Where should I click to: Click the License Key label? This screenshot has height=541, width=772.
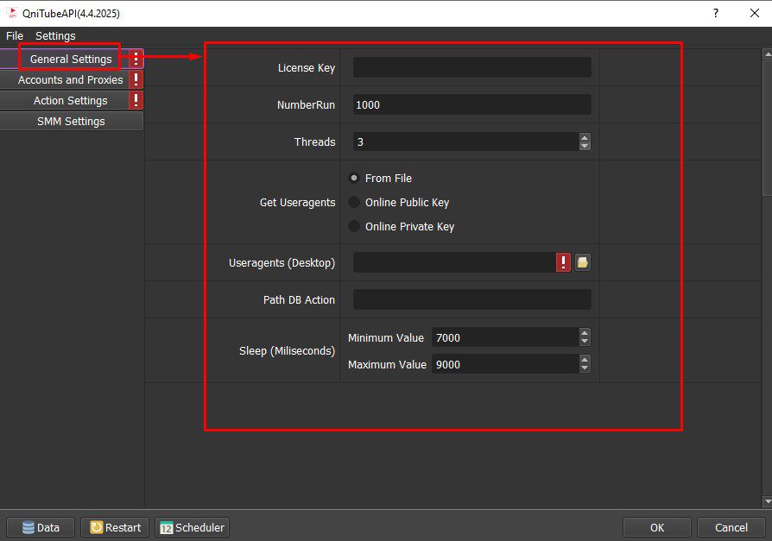pos(307,68)
